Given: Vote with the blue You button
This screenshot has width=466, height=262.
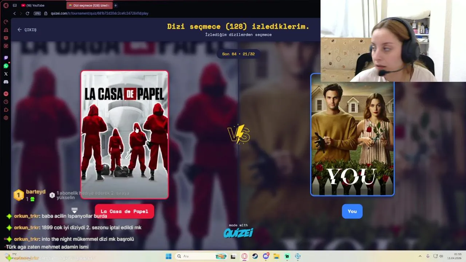Looking at the screenshot, I should (352, 211).
